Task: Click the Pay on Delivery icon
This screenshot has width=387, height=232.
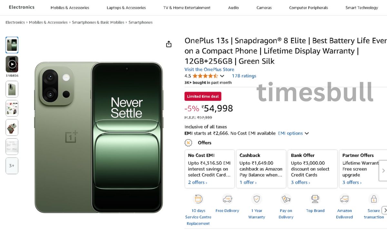Action: click(286, 199)
